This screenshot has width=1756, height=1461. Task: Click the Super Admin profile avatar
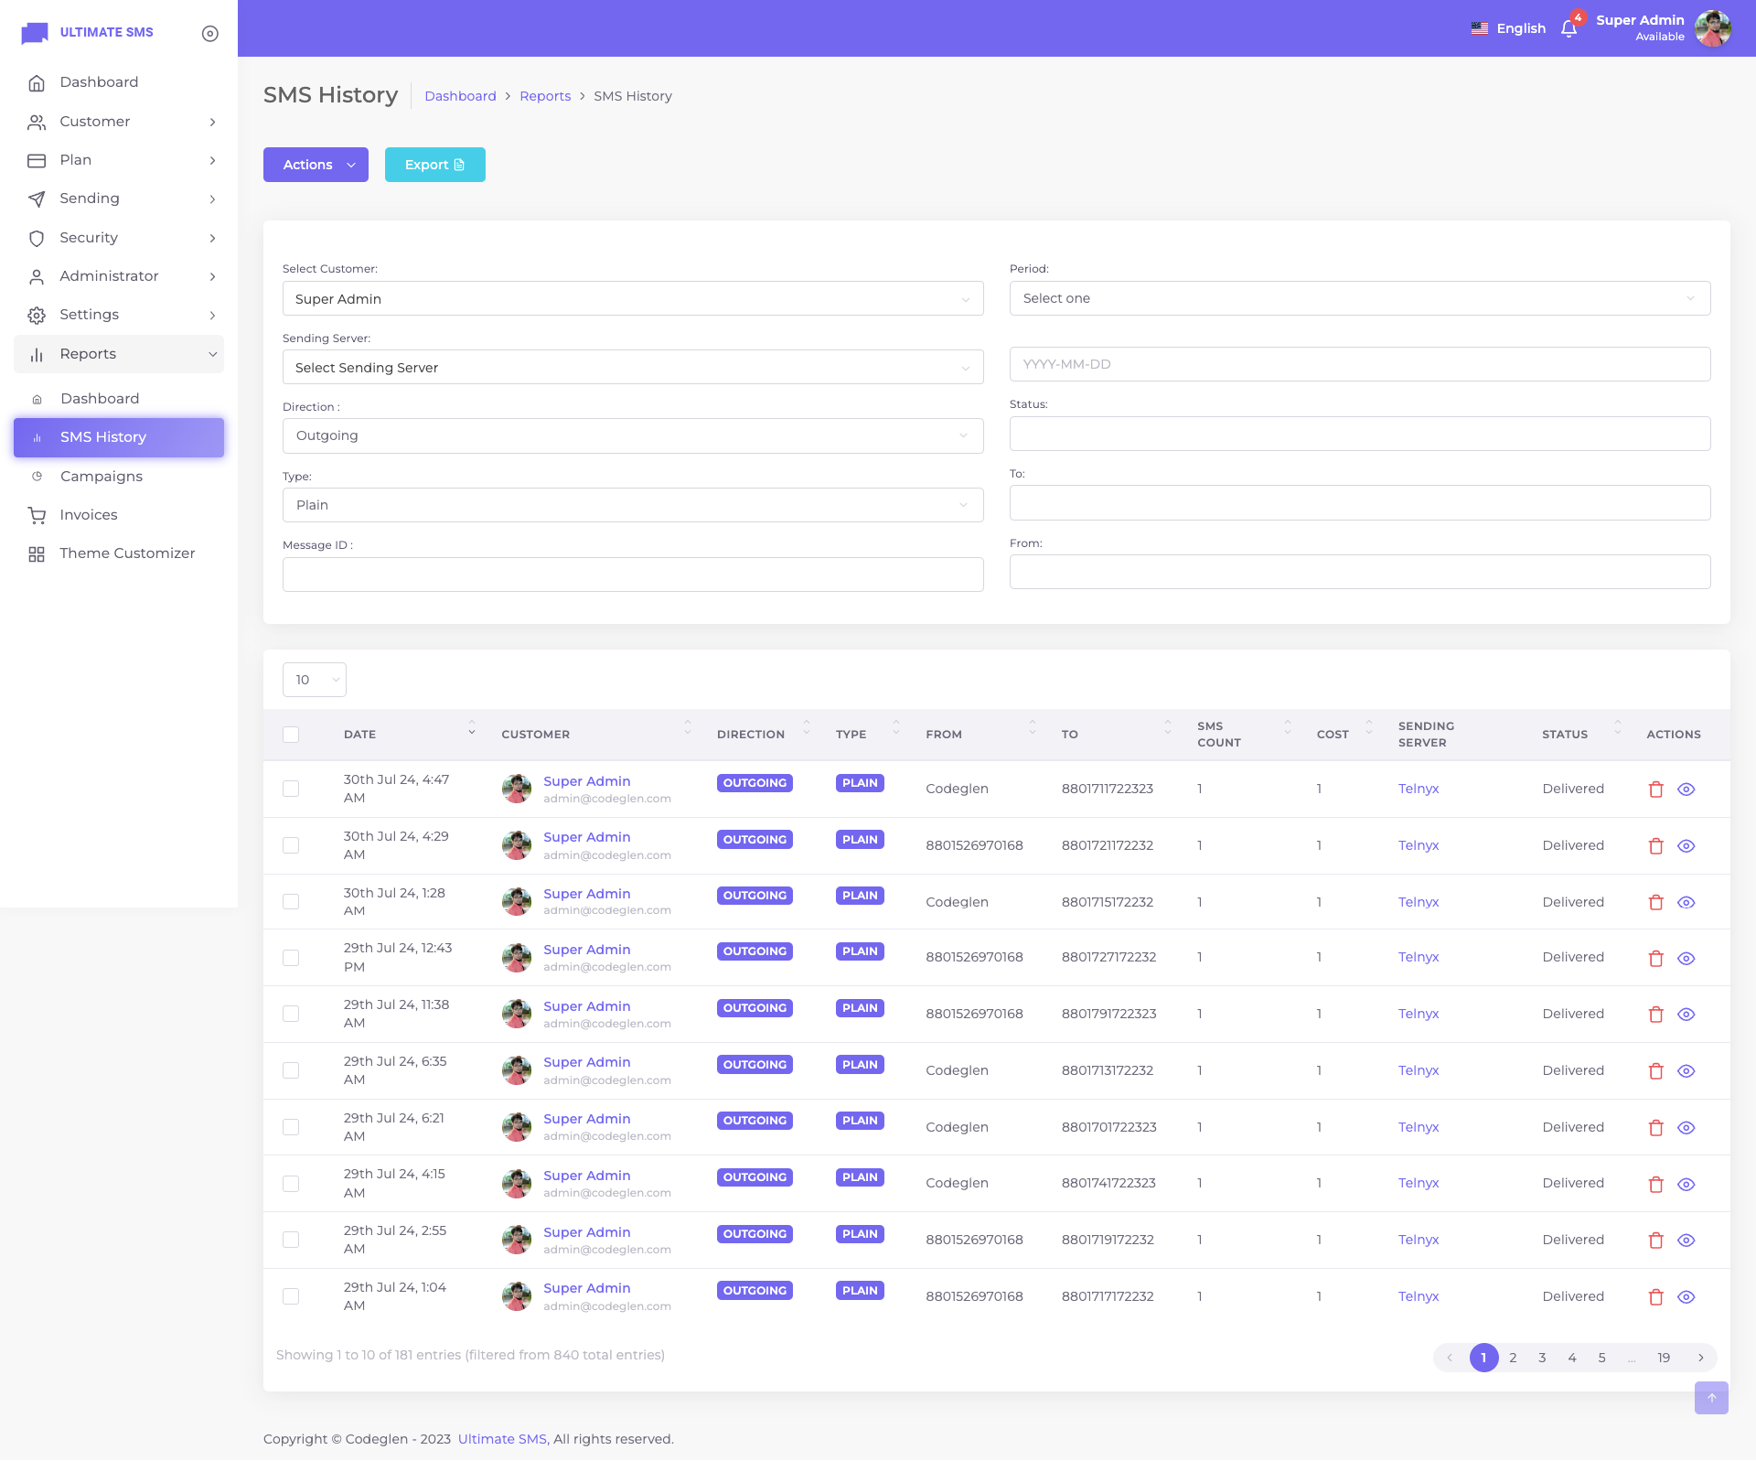1712,28
